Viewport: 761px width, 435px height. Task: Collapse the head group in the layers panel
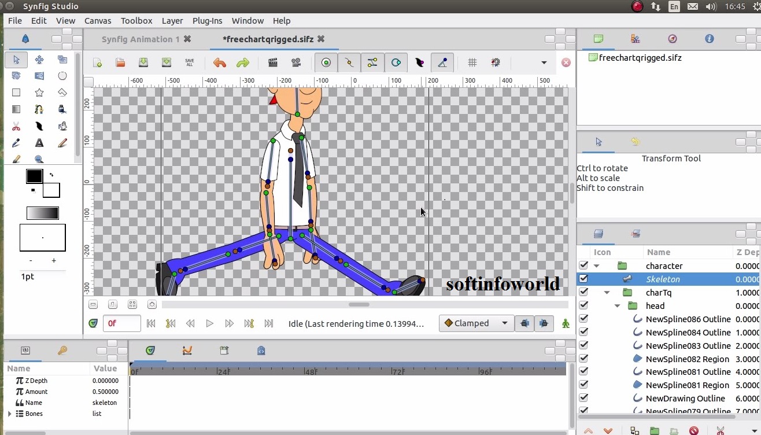[x=617, y=305]
